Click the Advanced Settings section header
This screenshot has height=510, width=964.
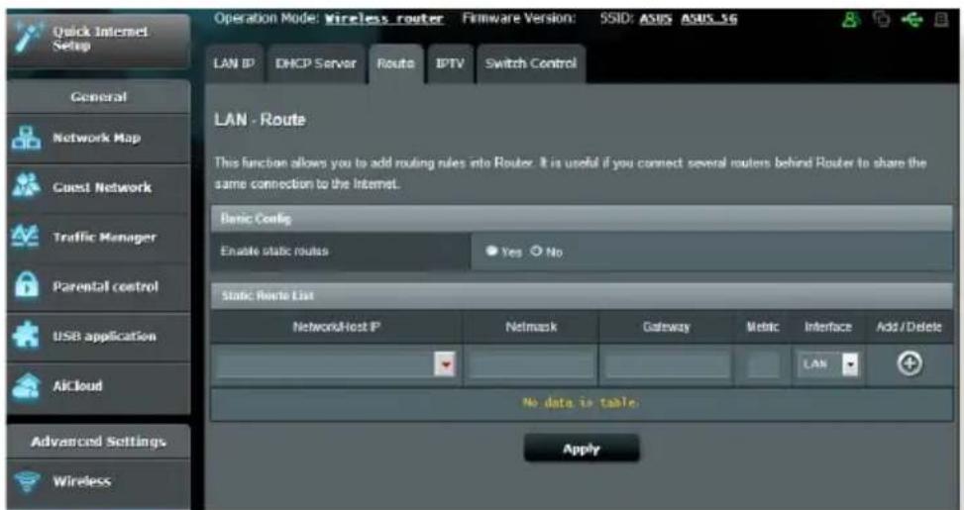pos(98,442)
